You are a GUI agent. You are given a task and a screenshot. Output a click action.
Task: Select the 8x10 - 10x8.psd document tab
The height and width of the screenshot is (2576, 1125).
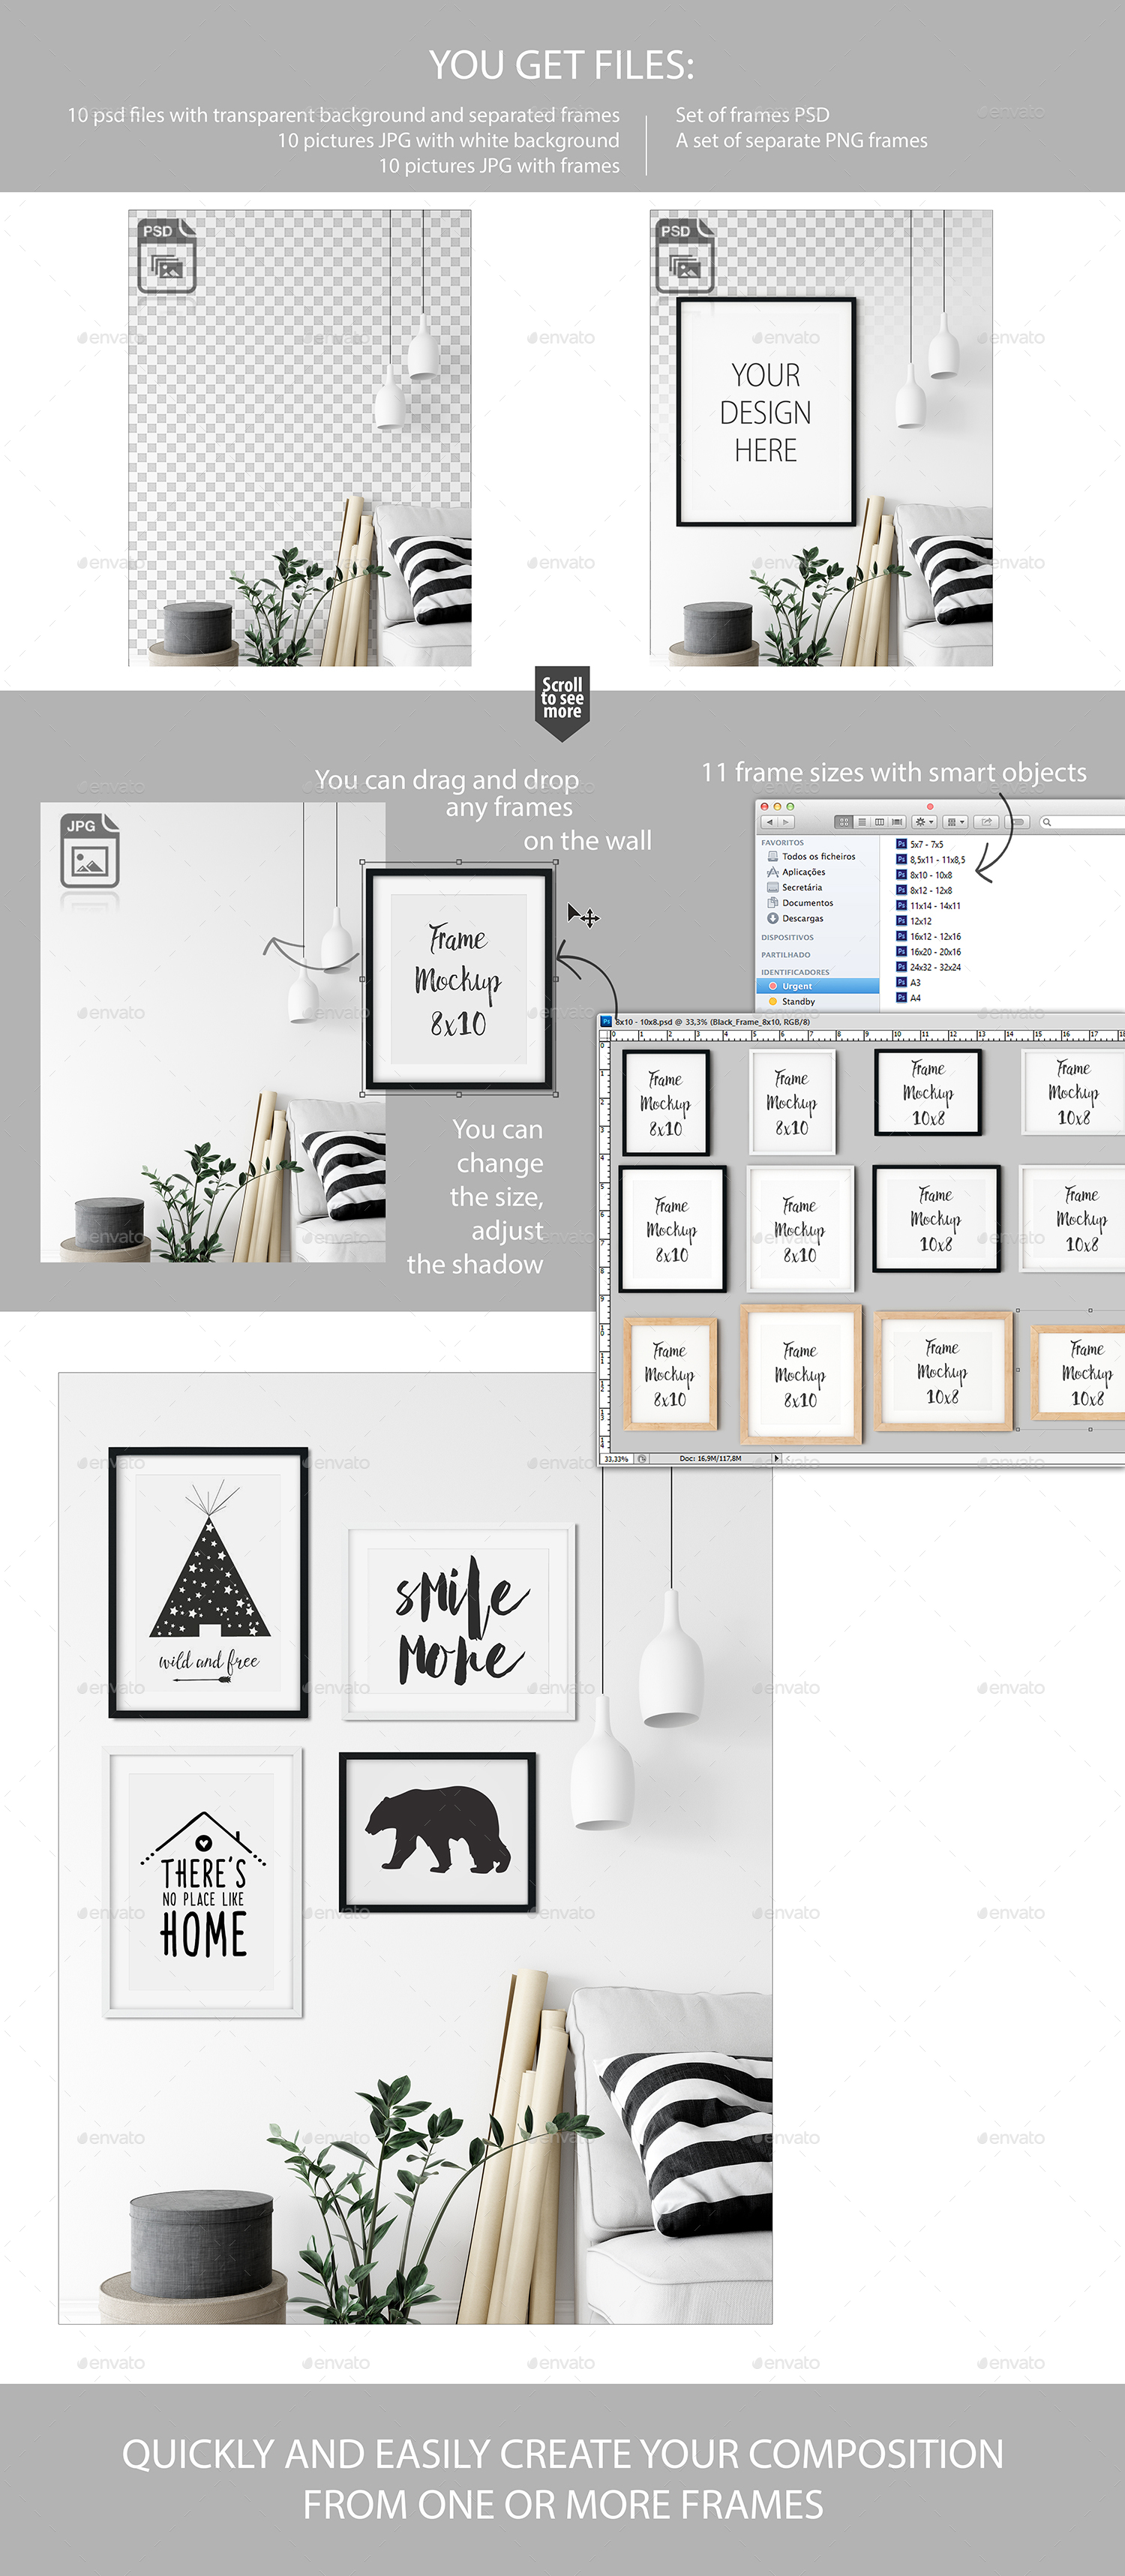pos(712,1022)
